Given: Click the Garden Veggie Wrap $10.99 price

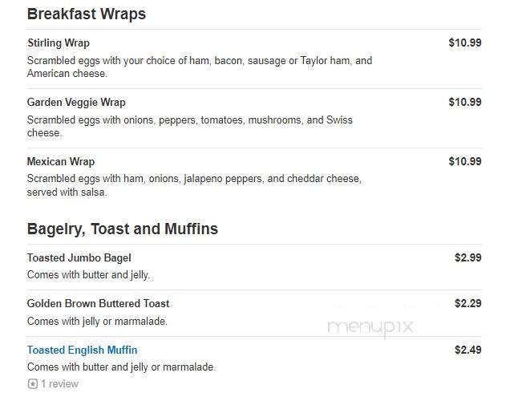Looking at the screenshot, I should pos(465,102).
